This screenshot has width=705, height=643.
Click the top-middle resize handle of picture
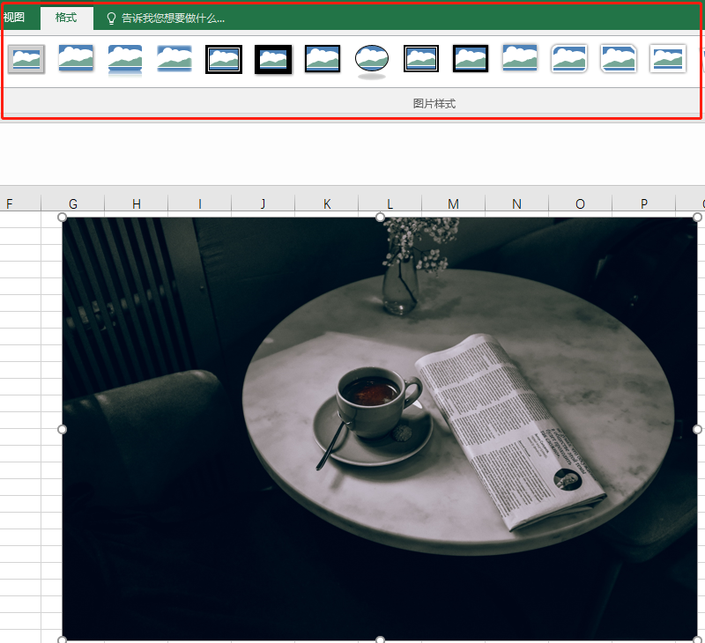click(380, 218)
